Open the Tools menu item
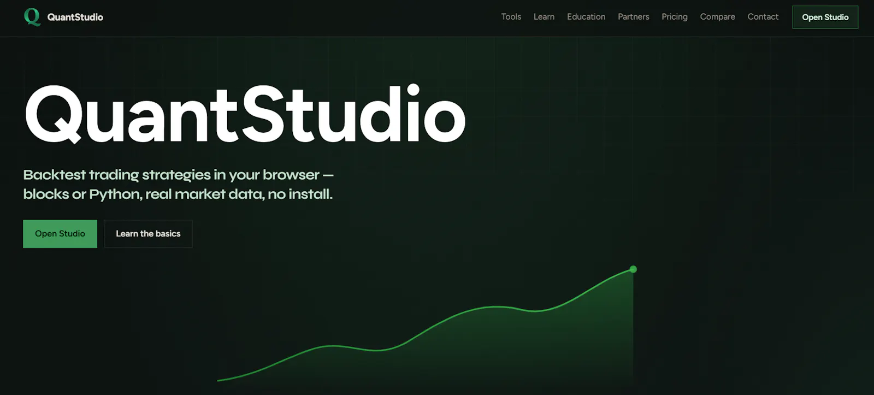 click(x=511, y=17)
